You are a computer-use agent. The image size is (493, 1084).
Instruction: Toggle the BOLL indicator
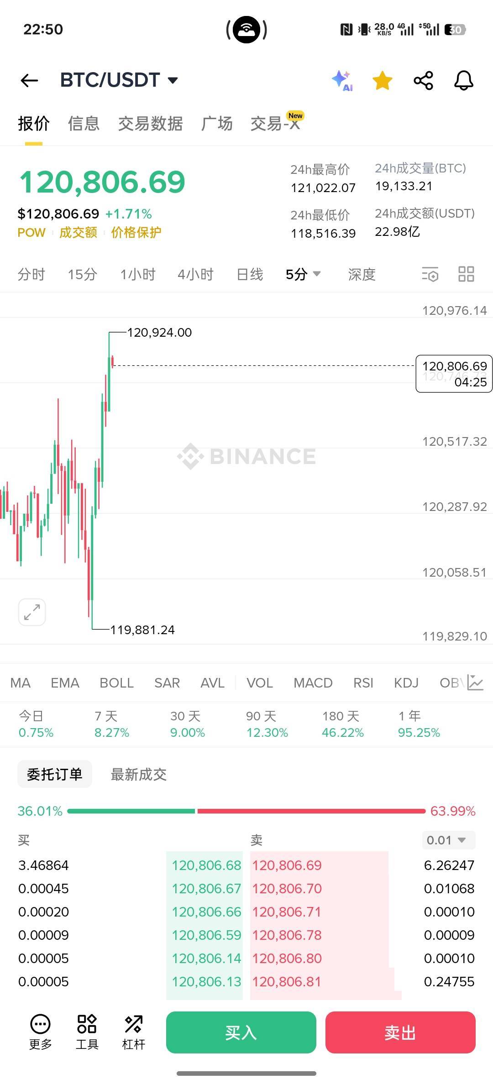[116, 683]
